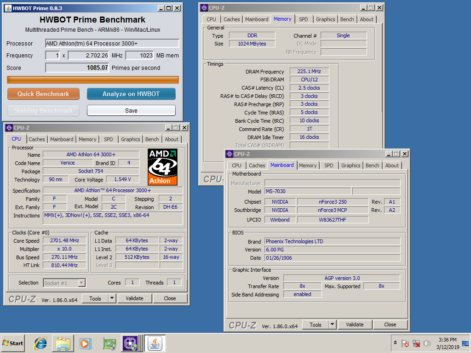Select About tab in CPU-Z Memory window
The height and width of the screenshot is (353, 471).
pos(367,19)
